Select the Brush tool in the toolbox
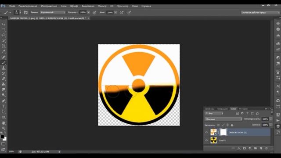Screen dimensions: 281x158 [4, 63]
